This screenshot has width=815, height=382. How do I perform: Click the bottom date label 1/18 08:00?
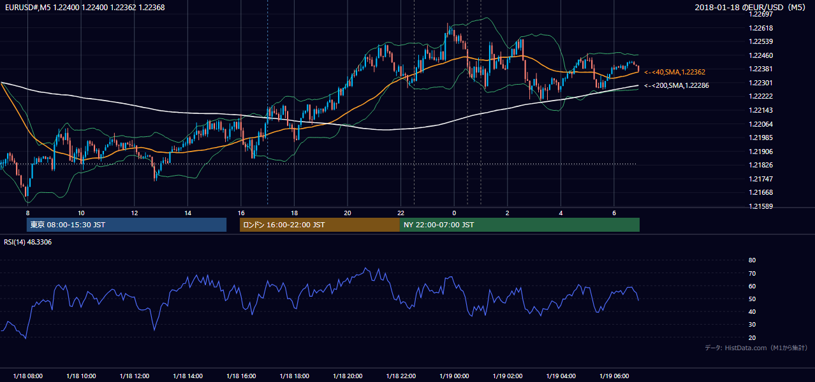coord(27,376)
